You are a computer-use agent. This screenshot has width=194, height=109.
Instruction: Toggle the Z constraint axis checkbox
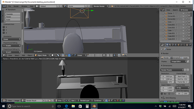click(x=4, y=33)
